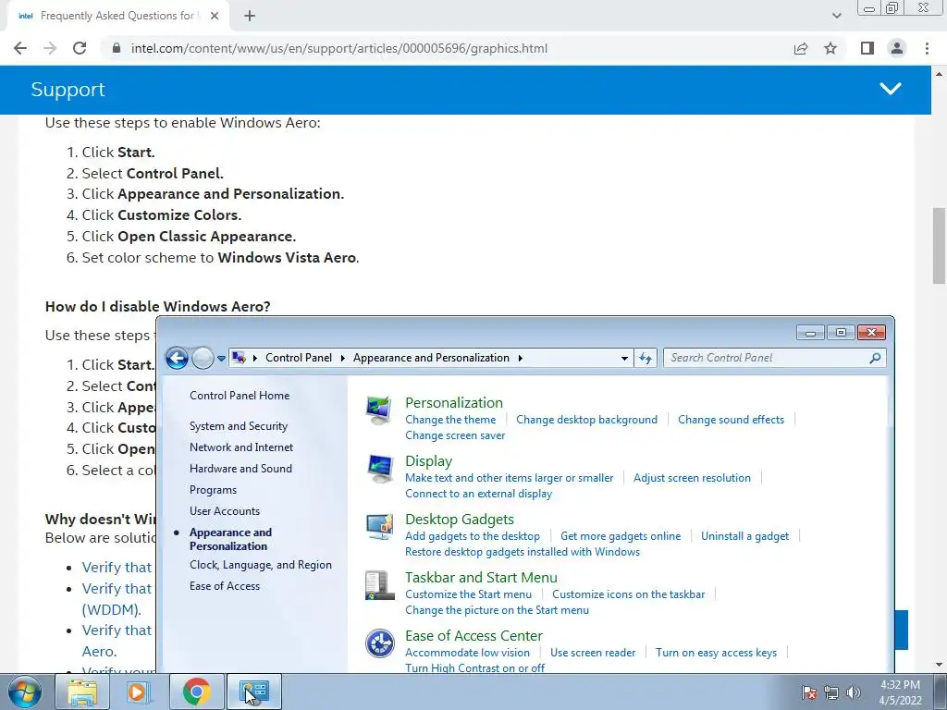Click Connect to an external display
The height and width of the screenshot is (710, 947).
click(x=478, y=494)
